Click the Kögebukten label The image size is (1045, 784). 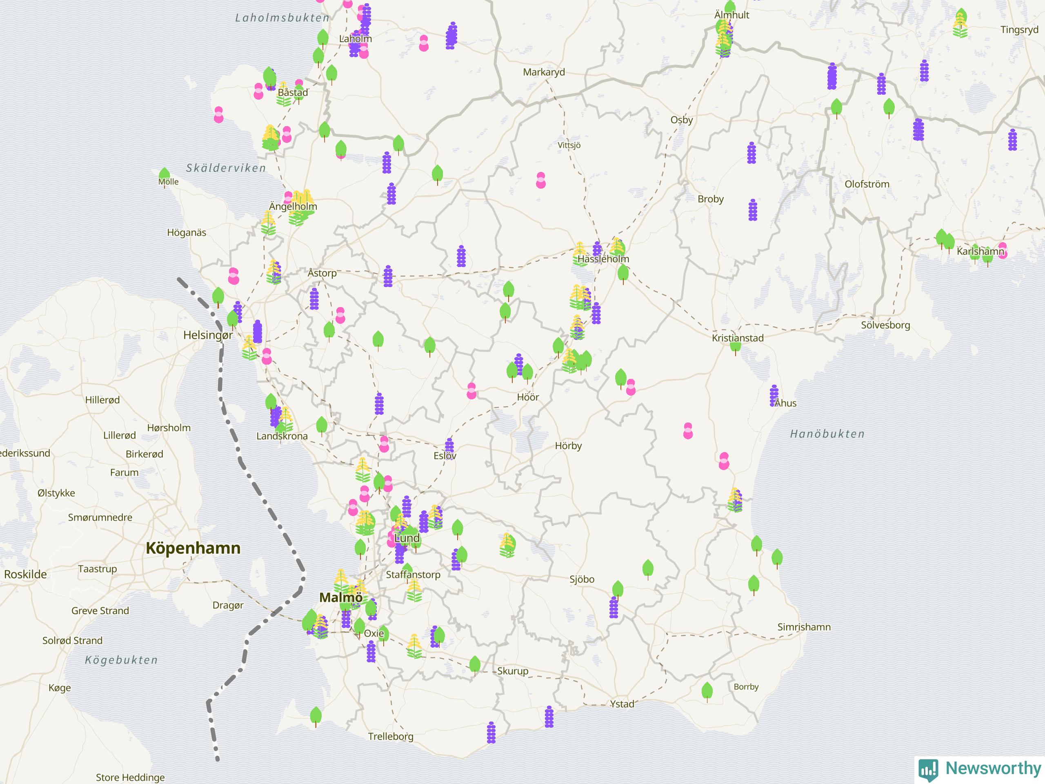tap(121, 660)
